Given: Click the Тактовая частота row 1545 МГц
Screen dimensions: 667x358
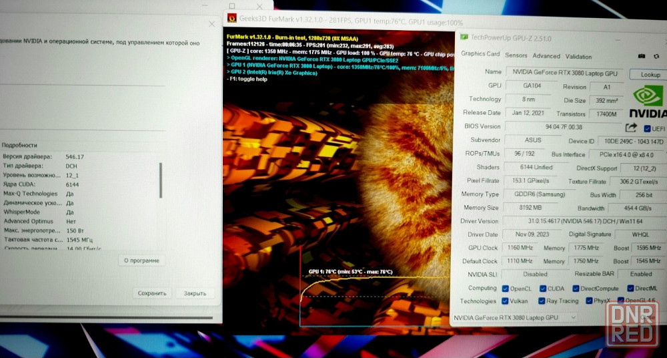Looking at the screenshot, I should click(80, 240).
